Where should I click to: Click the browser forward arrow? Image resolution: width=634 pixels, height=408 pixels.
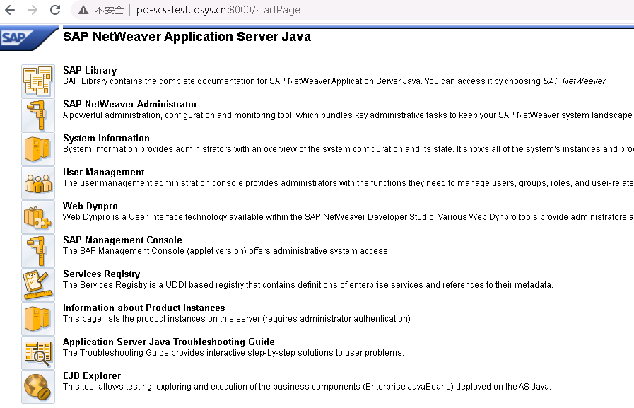click(33, 10)
